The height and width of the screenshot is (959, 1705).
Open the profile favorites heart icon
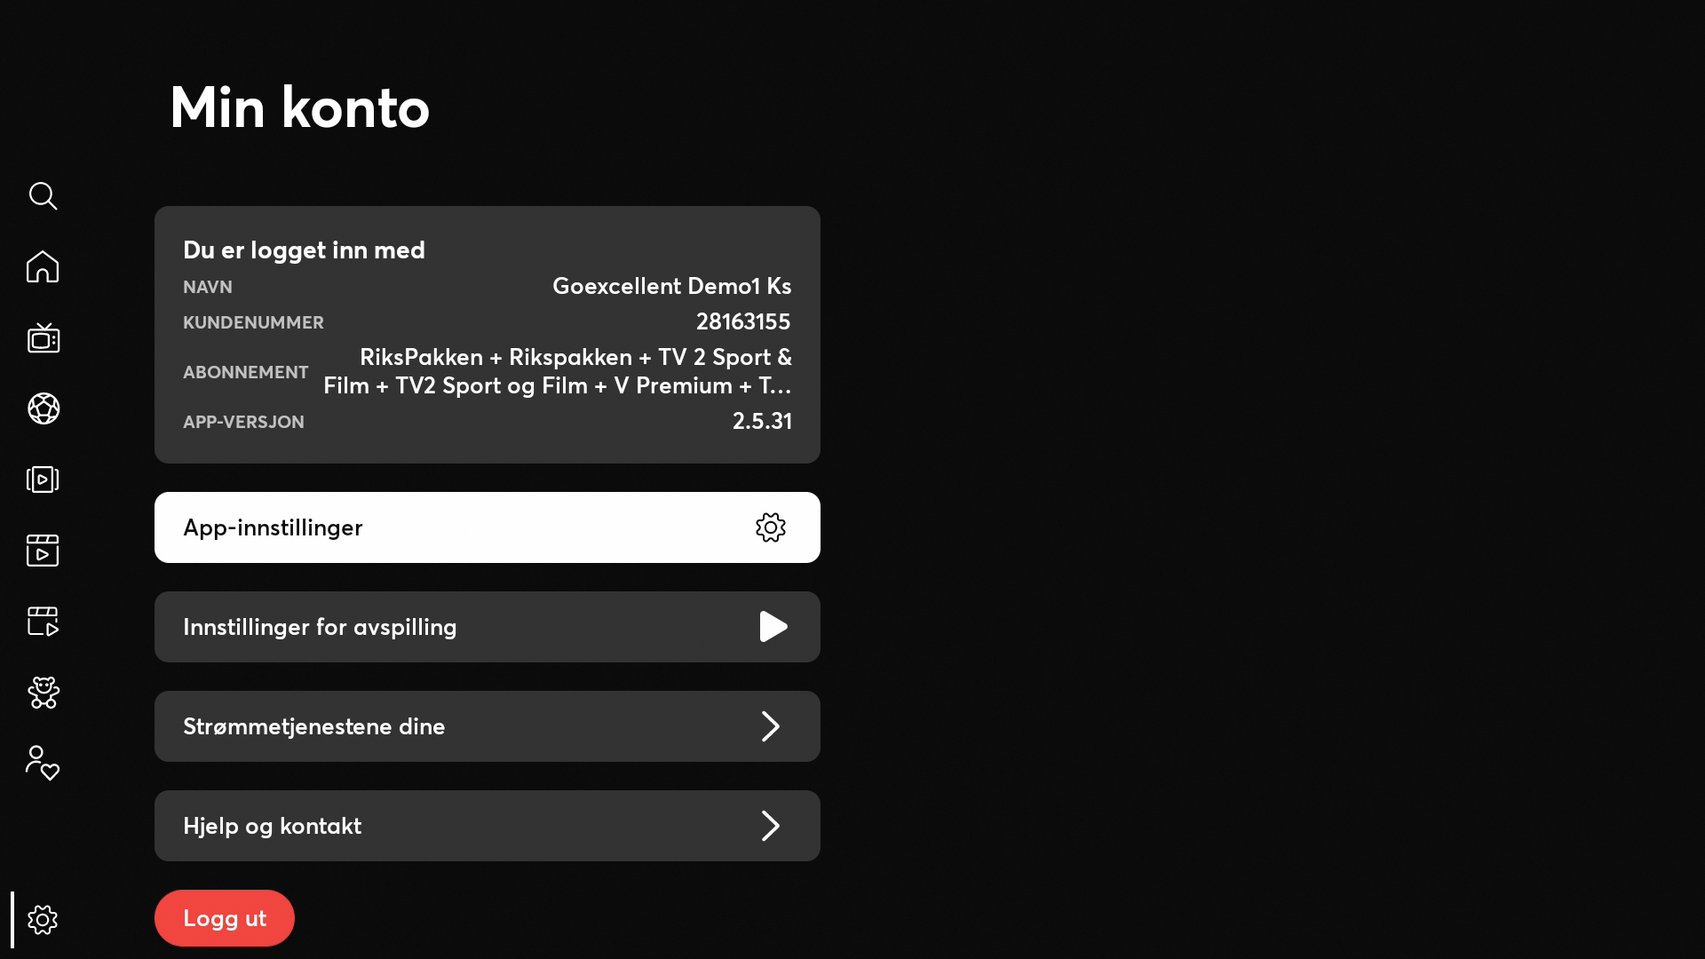click(x=43, y=763)
